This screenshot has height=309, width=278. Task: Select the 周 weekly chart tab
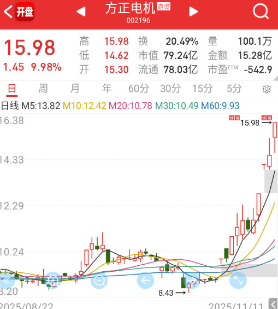tap(43, 89)
